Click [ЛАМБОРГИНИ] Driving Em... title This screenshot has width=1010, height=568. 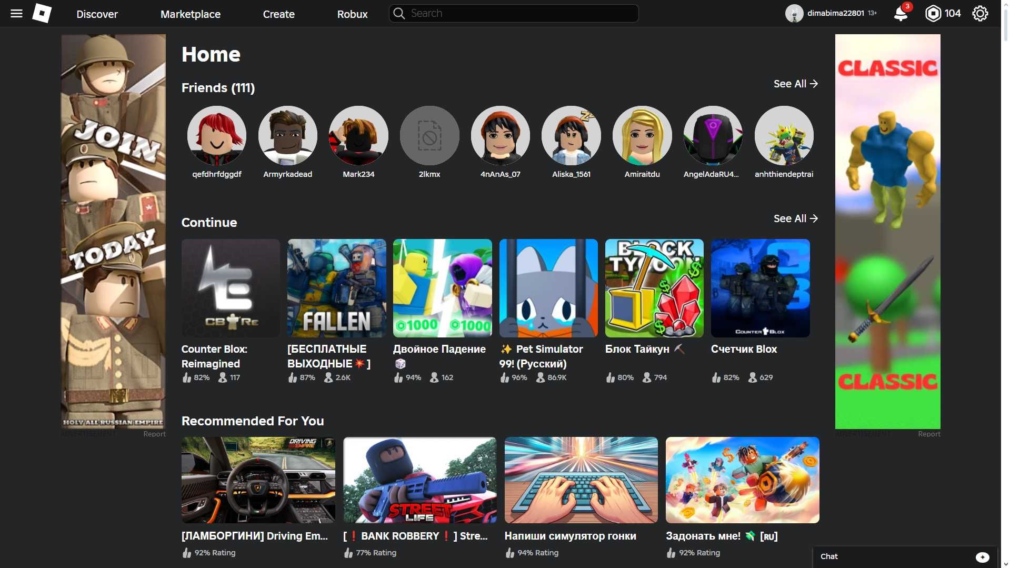(255, 536)
